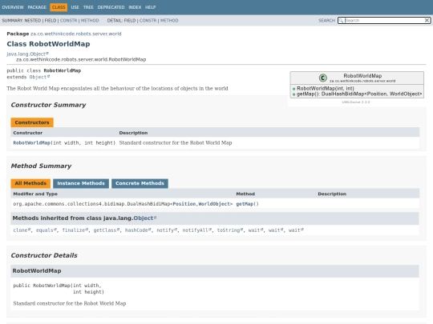Jump to CONSTR in the summary subnav
This screenshot has height=324, width=433.
pyautogui.click(x=68, y=20)
